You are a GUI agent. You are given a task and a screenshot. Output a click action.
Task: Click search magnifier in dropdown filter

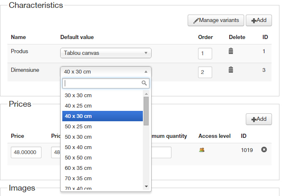click(x=144, y=83)
